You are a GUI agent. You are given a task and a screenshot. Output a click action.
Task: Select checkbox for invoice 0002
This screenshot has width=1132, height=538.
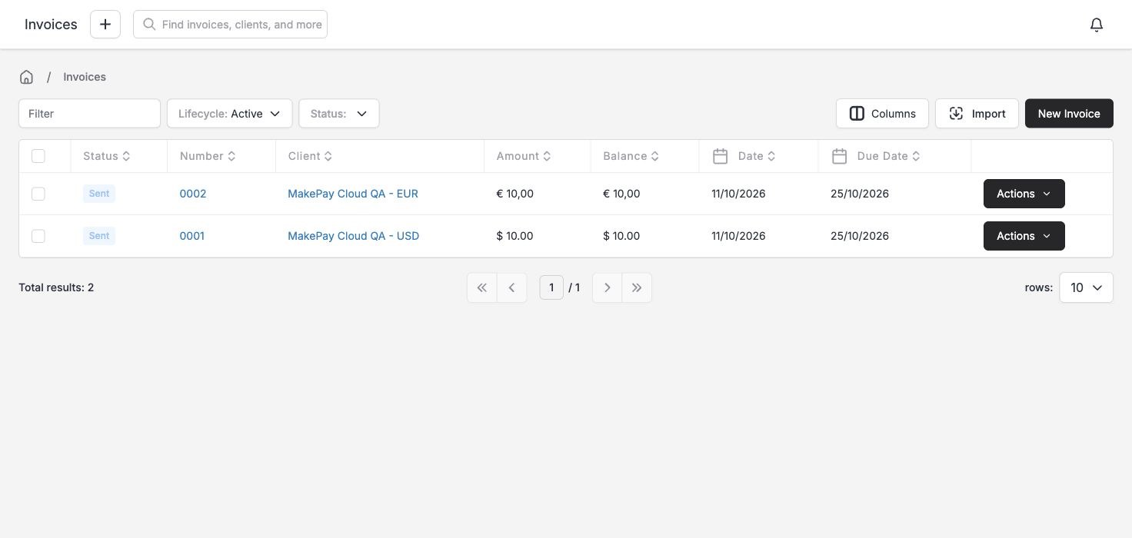(x=38, y=194)
